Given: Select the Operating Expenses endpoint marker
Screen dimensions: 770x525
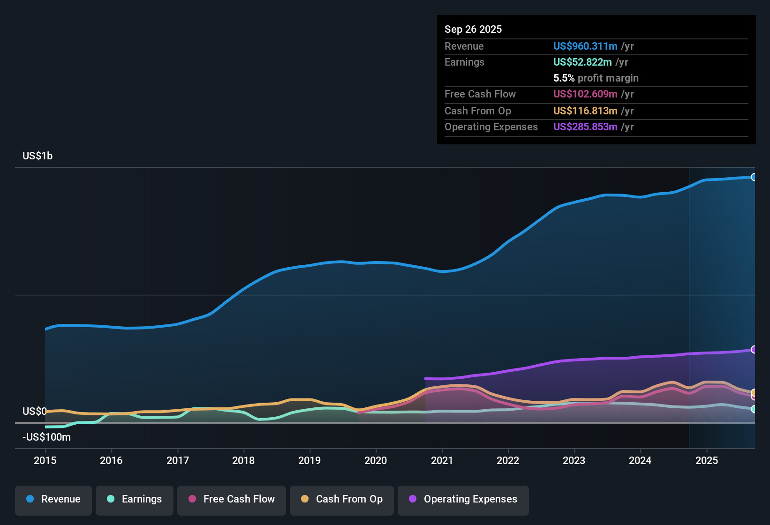Looking at the screenshot, I should pyautogui.click(x=754, y=350).
